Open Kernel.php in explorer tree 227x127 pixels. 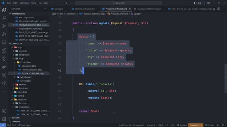click(x=29, y=81)
